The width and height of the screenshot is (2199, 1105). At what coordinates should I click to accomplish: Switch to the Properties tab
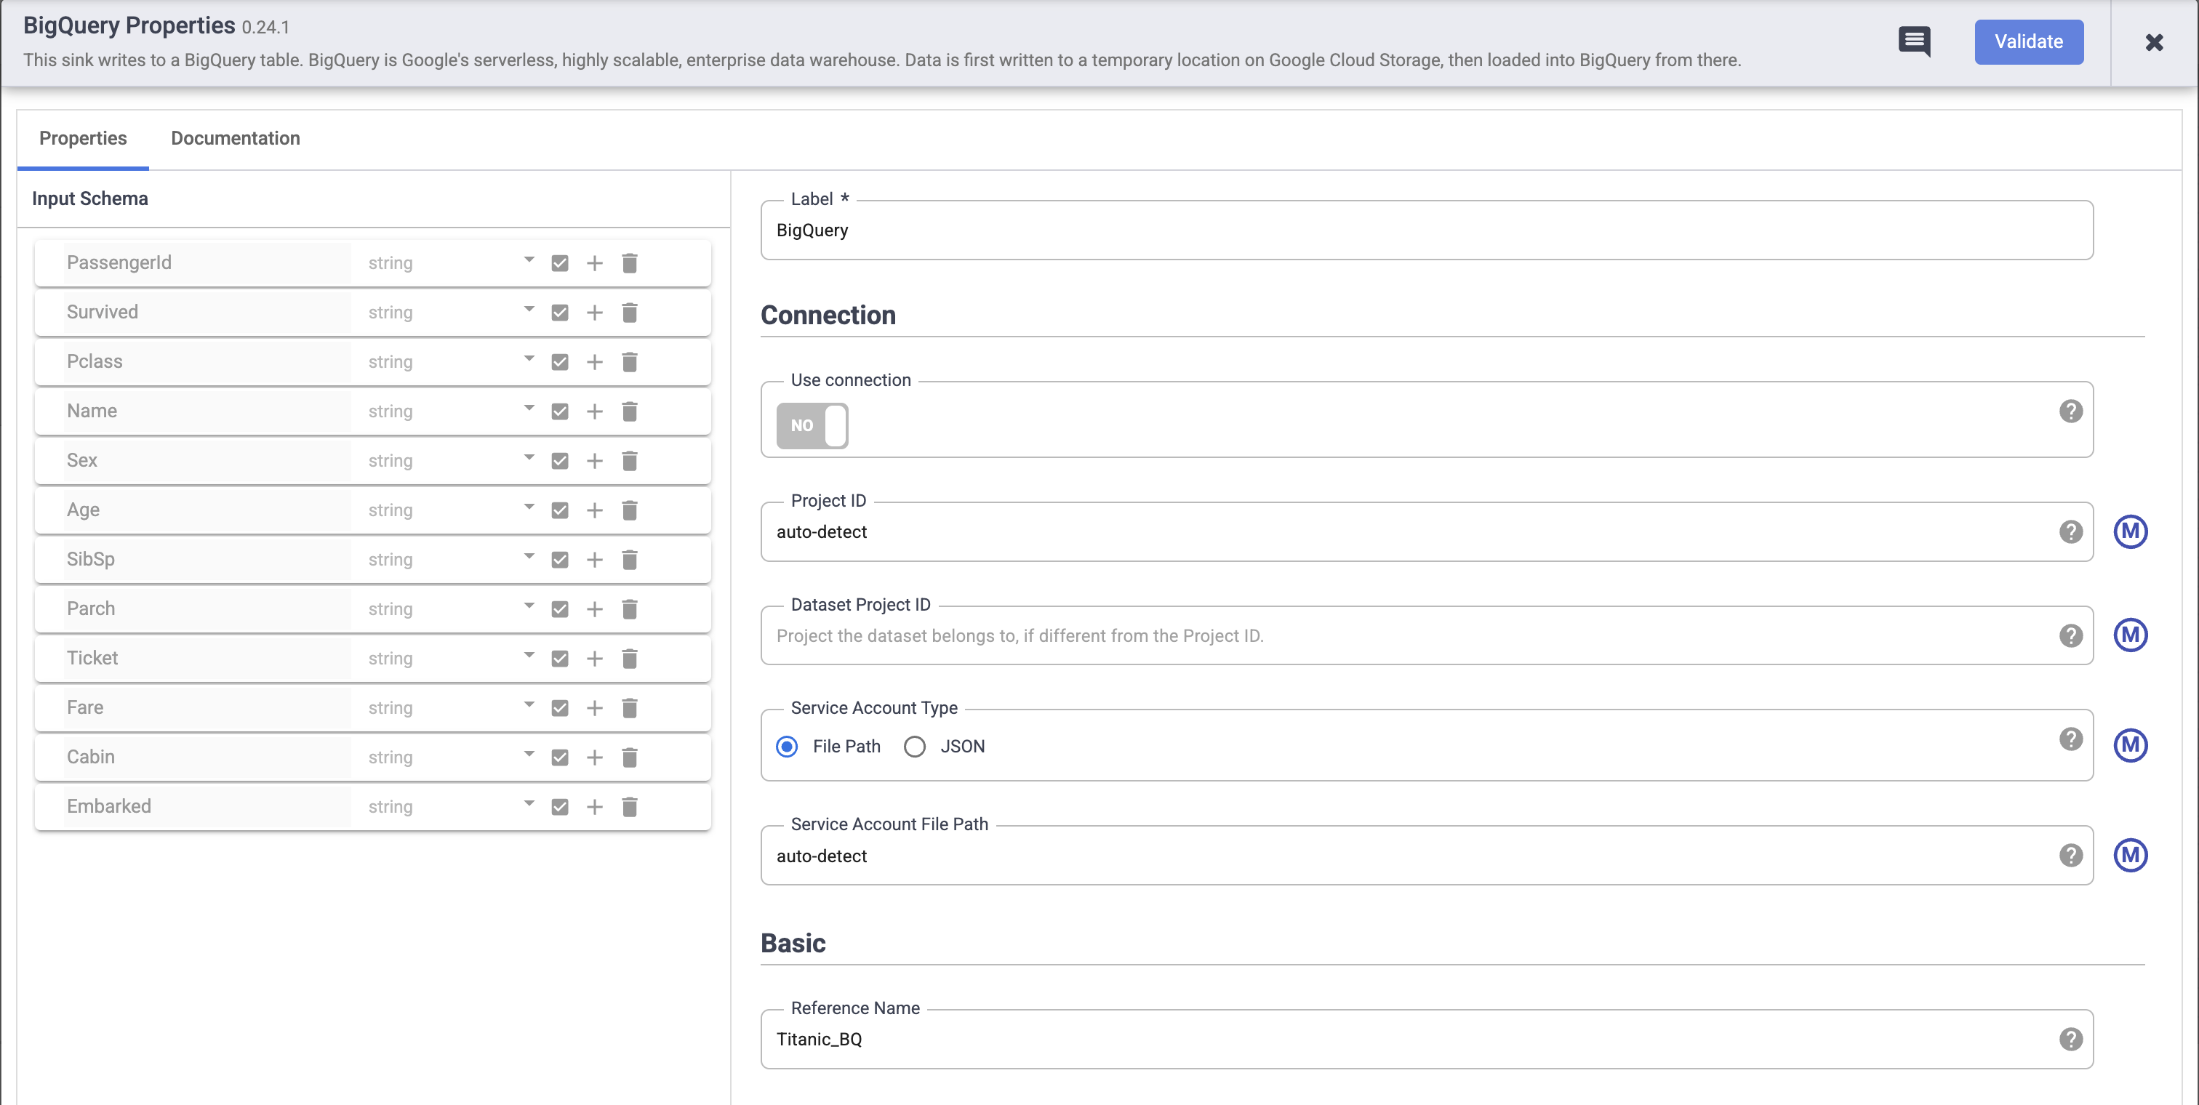click(83, 138)
